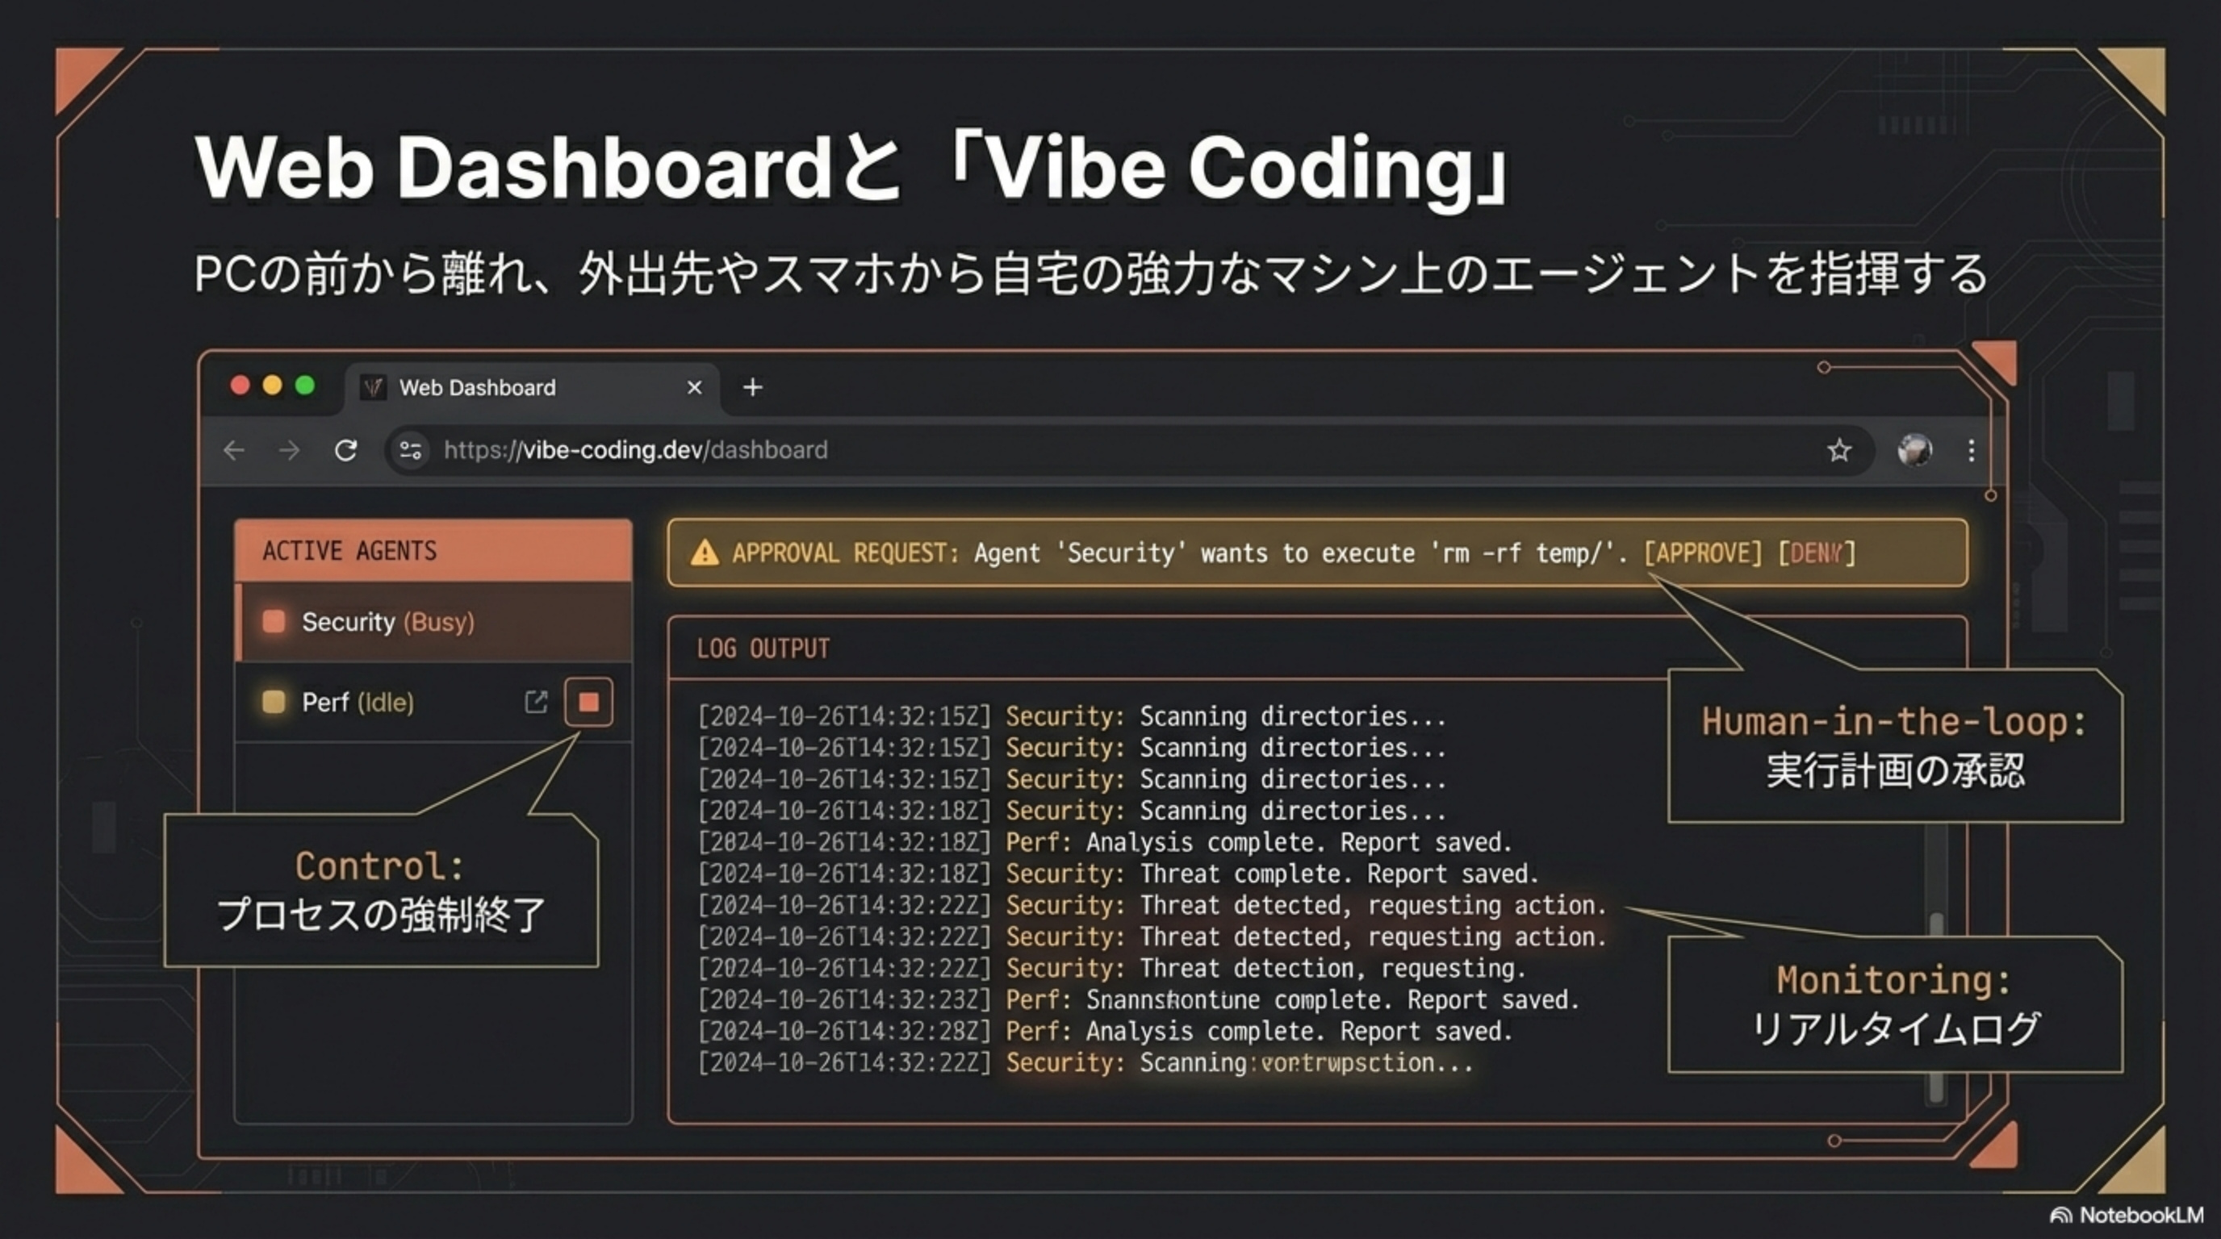
Task: Click the browser forward arrow
Action: 290,450
